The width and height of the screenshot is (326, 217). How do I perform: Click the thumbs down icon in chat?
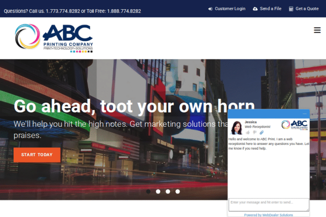point(255,132)
